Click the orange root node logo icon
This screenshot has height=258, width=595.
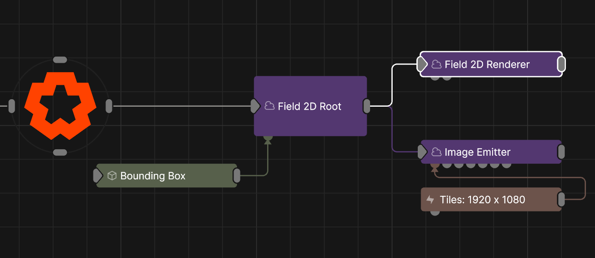point(60,106)
